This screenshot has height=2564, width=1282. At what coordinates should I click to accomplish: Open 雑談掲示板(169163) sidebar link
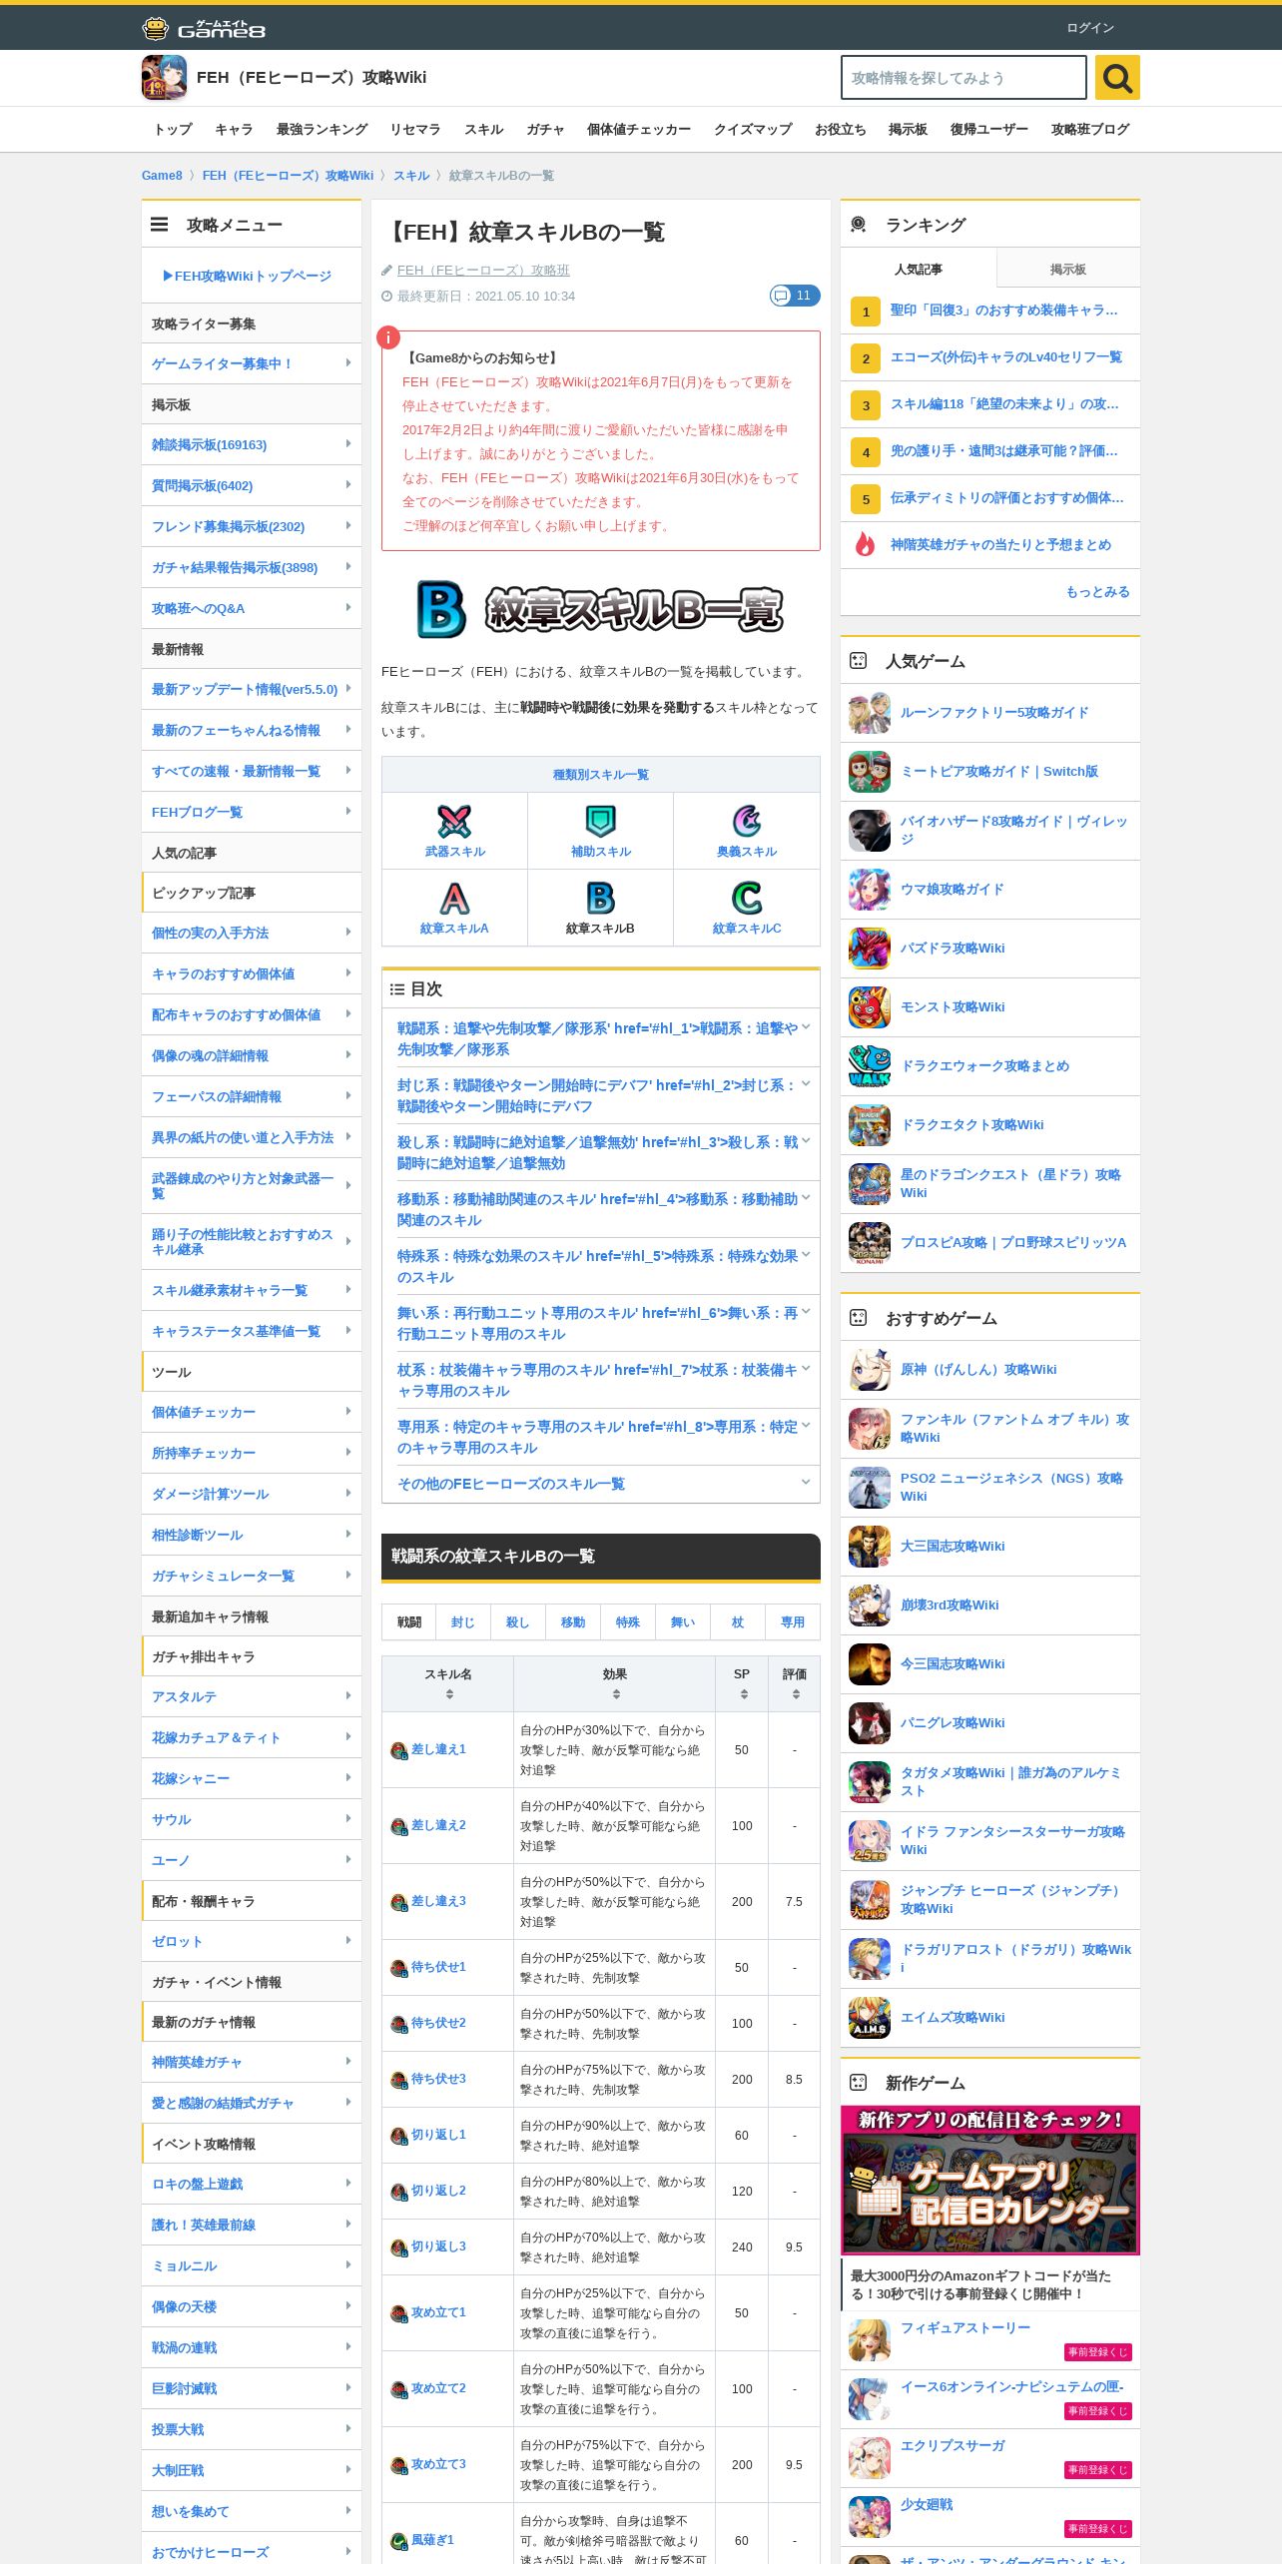point(252,444)
